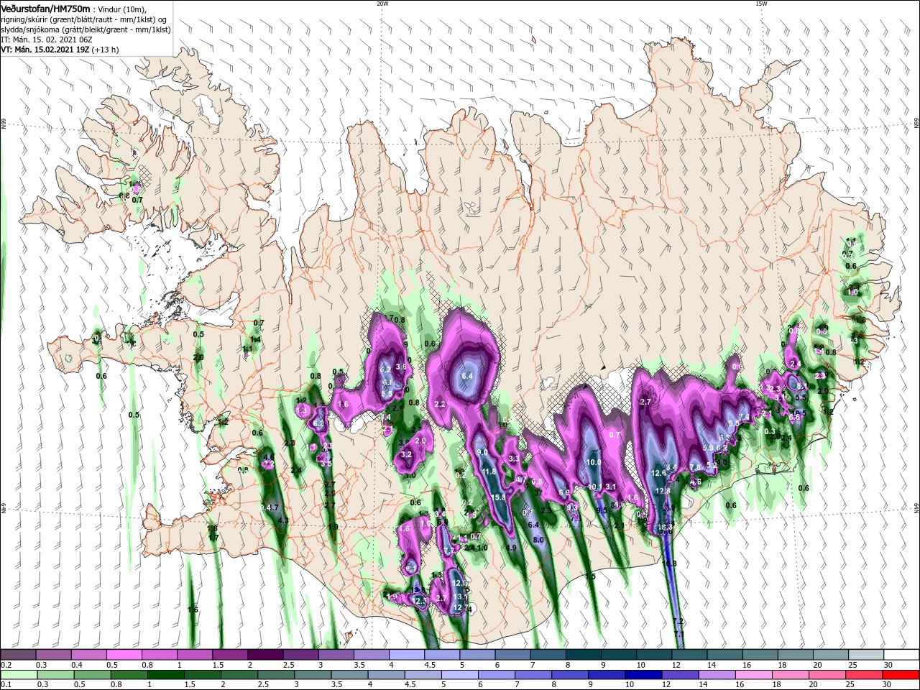Screen dimensions: 920x690
Task: Click the 7.8 precipitation value on the map
Action: (695, 467)
